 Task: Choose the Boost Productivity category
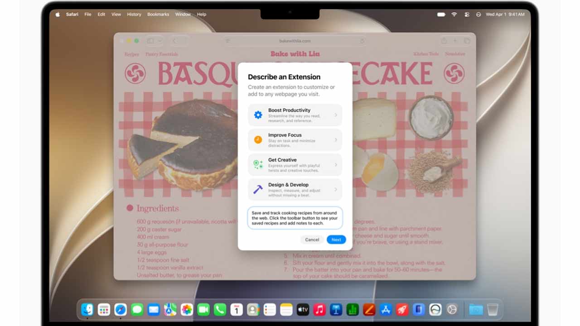295,115
